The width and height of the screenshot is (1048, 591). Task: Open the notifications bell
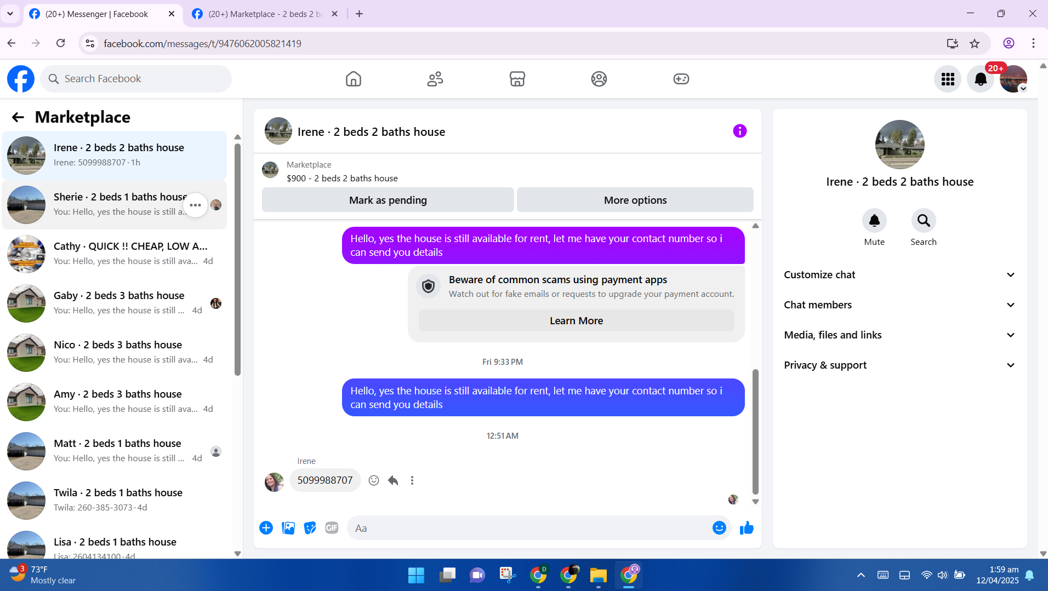(981, 79)
